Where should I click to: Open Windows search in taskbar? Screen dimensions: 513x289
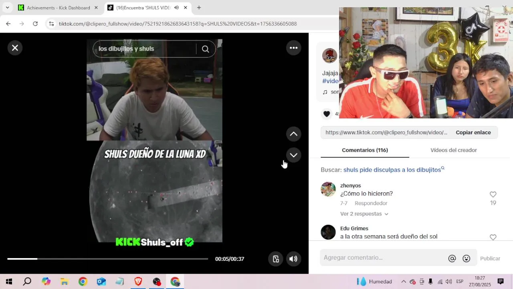click(x=27, y=281)
